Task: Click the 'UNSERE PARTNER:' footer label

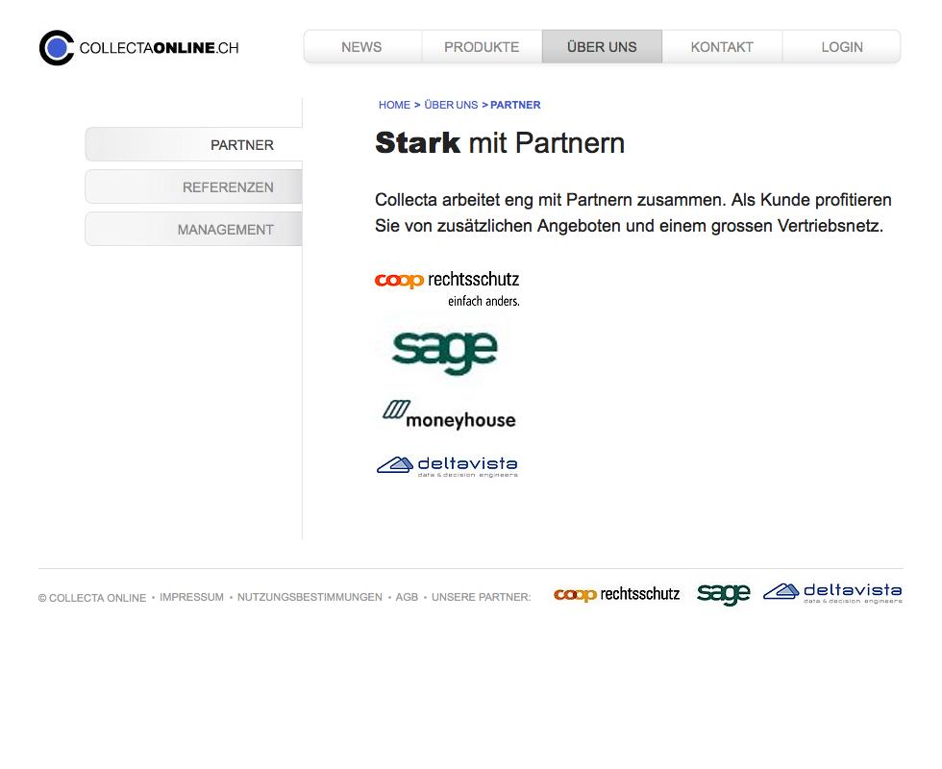Action: [x=482, y=597]
